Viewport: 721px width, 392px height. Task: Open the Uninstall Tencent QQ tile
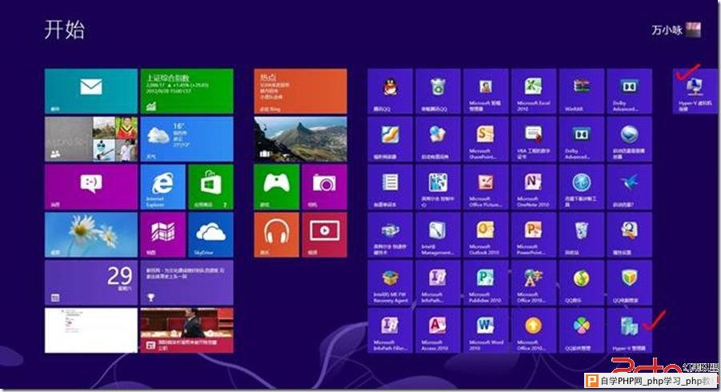click(438, 91)
